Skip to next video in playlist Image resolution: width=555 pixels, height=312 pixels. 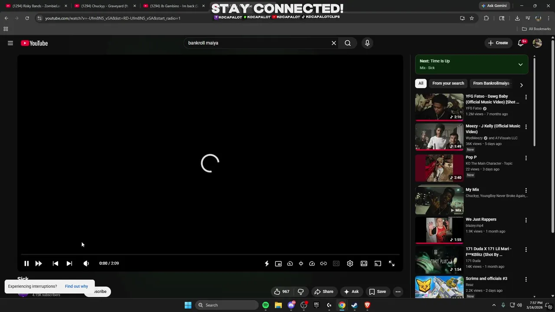[x=69, y=263]
